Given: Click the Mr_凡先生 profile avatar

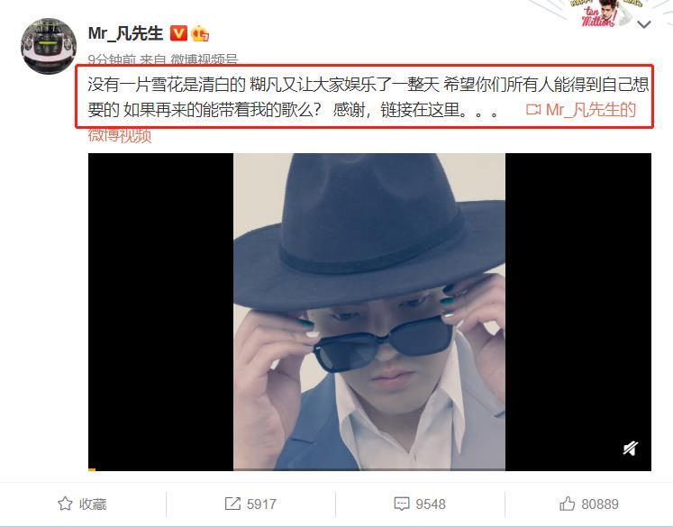Looking at the screenshot, I should pyautogui.click(x=49, y=46).
